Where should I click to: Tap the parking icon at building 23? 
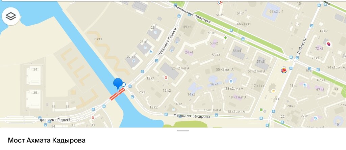point(155,32)
